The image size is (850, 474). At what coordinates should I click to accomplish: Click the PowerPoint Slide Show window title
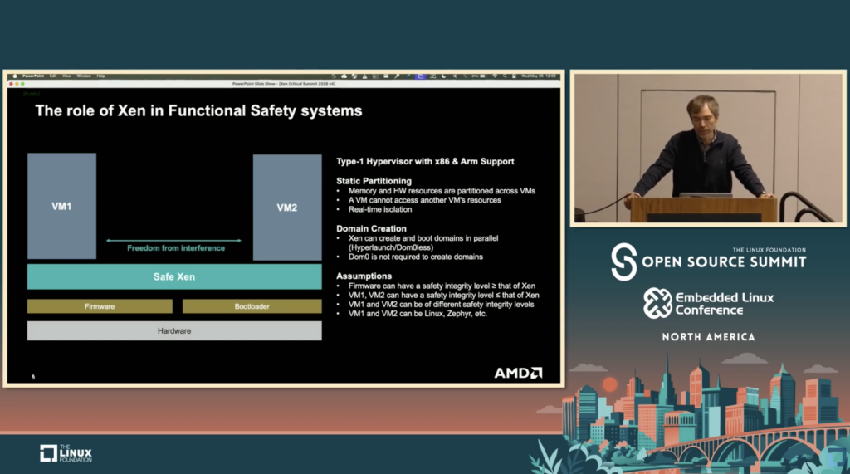(284, 84)
